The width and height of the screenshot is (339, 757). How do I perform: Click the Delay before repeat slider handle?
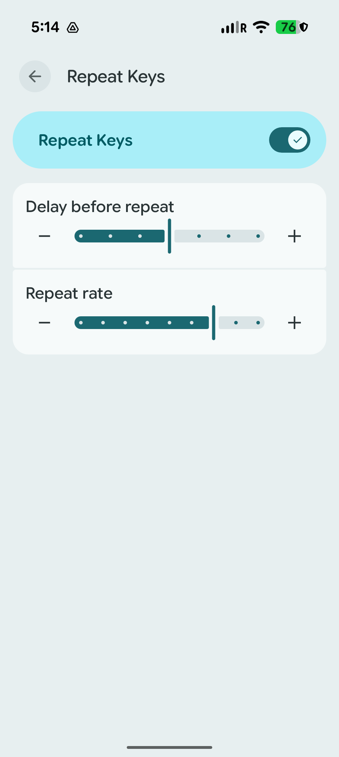(x=169, y=236)
